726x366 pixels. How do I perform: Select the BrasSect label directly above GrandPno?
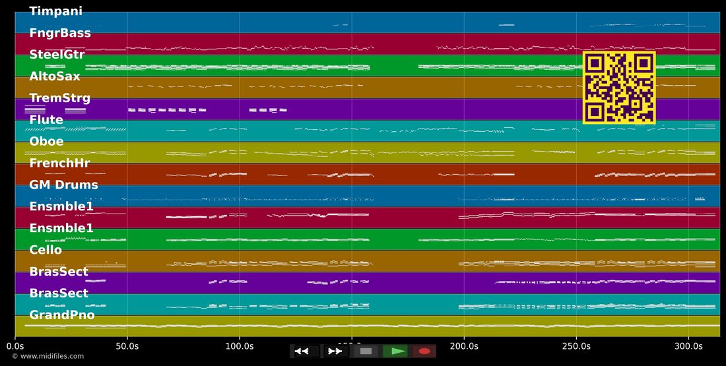point(58,293)
